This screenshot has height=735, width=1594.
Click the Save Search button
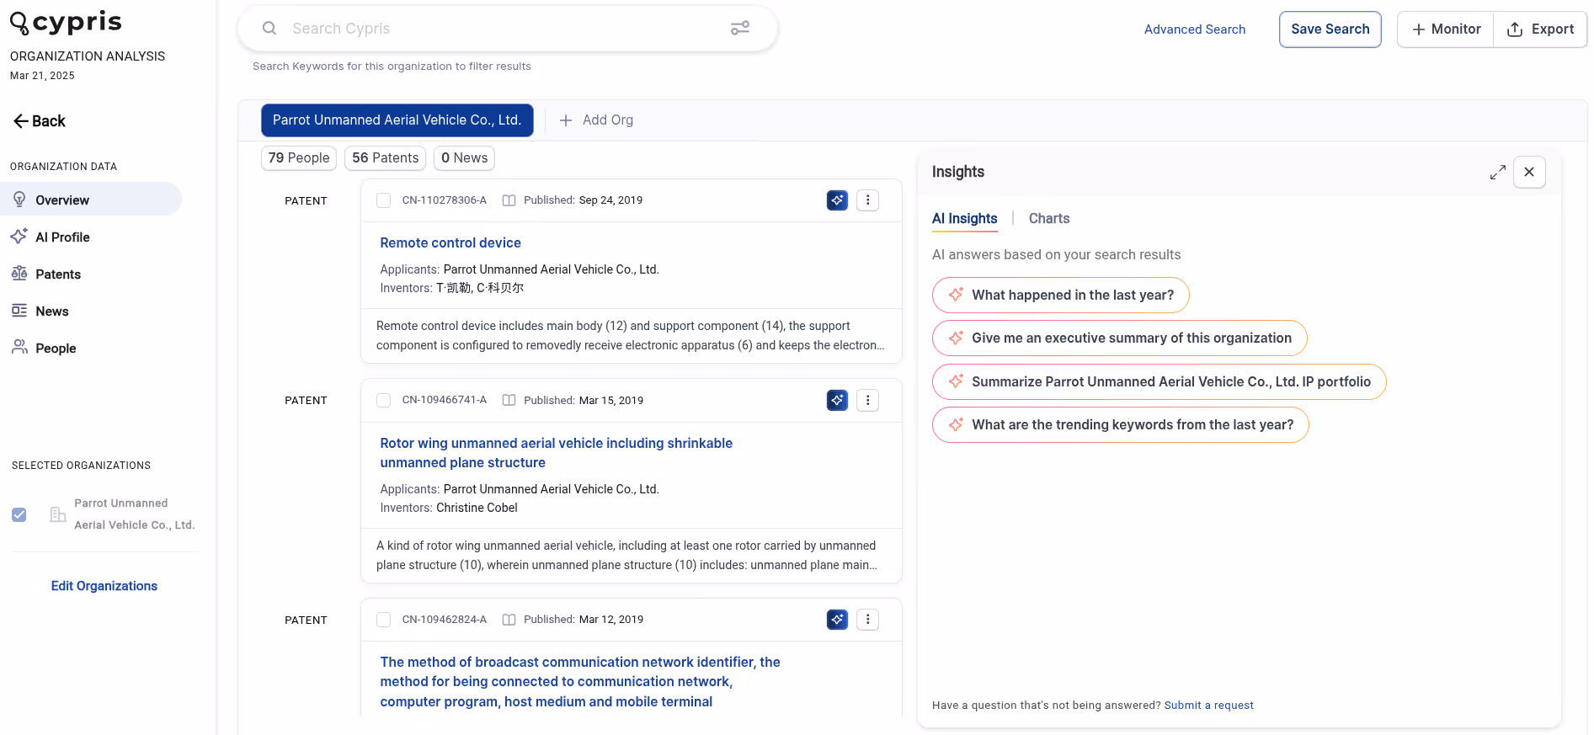point(1330,29)
